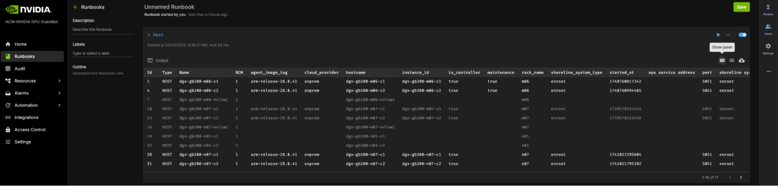The width and height of the screenshot is (778, 186).
Task: Open Integrations in the left navigation
Action: click(26, 118)
